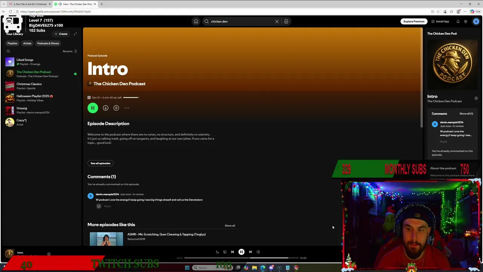Open the Windows Start menu
This screenshot has height=272, width=483.
187,268
